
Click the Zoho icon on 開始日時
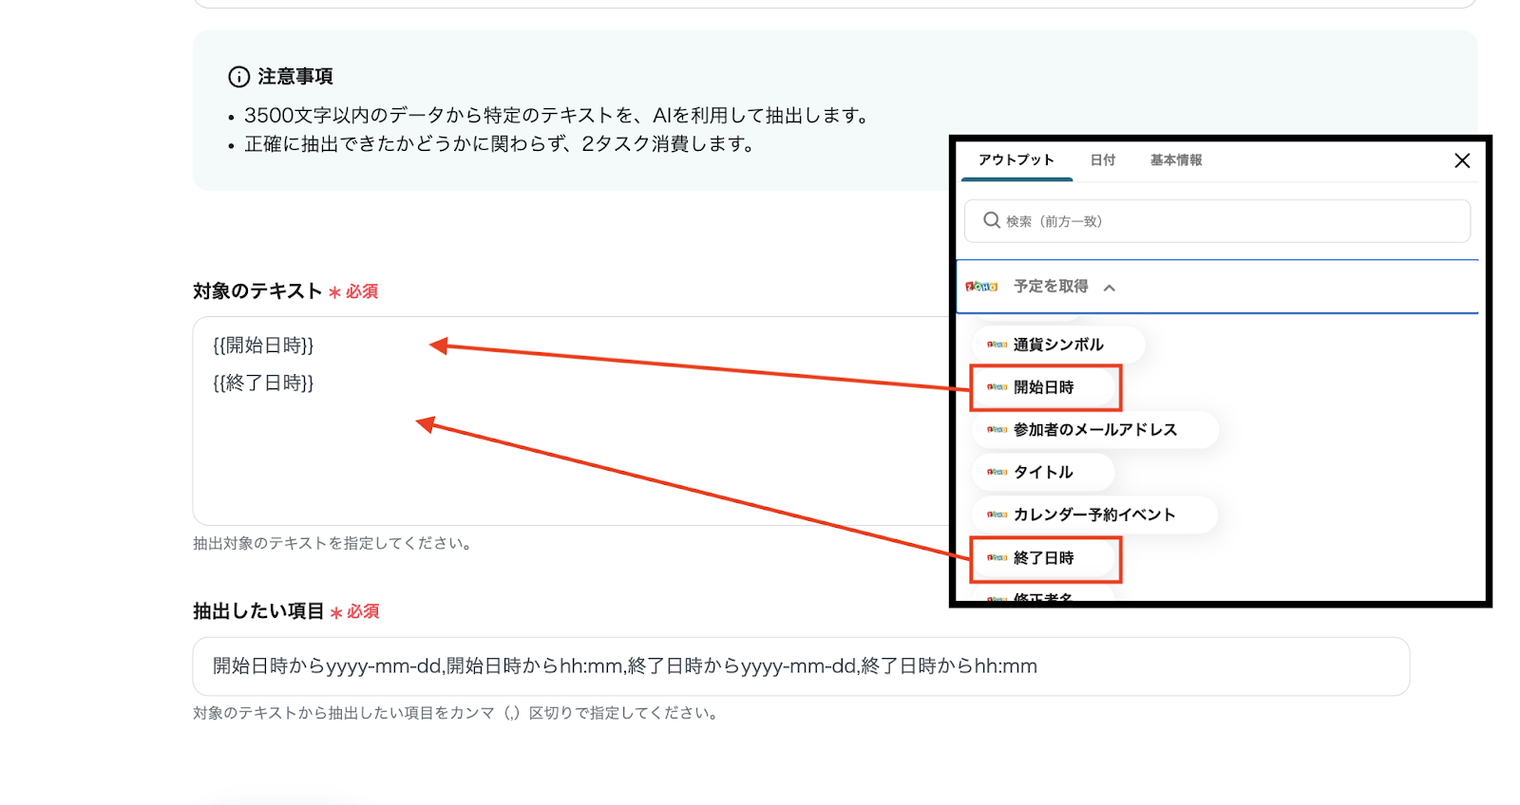click(x=997, y=387)
